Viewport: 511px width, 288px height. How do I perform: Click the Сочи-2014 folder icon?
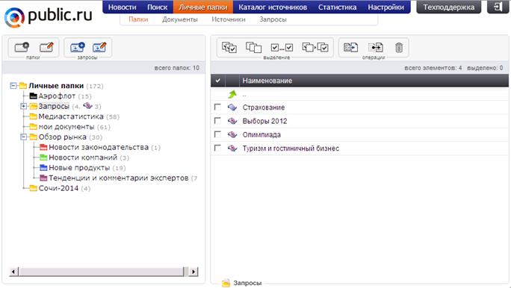33,188
